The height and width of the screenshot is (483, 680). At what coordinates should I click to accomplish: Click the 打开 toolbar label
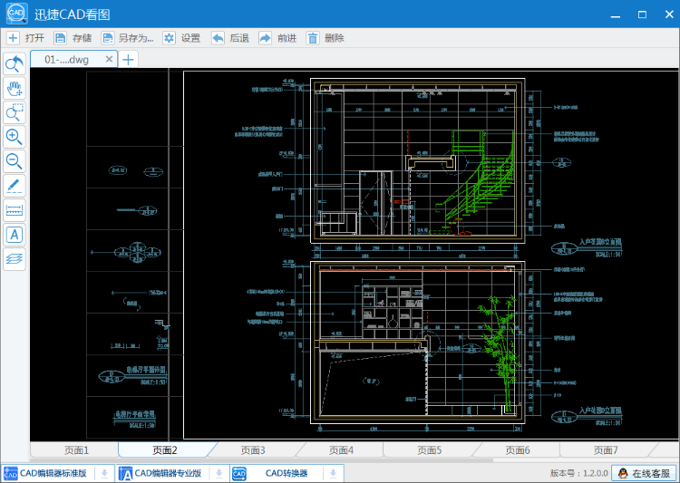coord(34,38)
